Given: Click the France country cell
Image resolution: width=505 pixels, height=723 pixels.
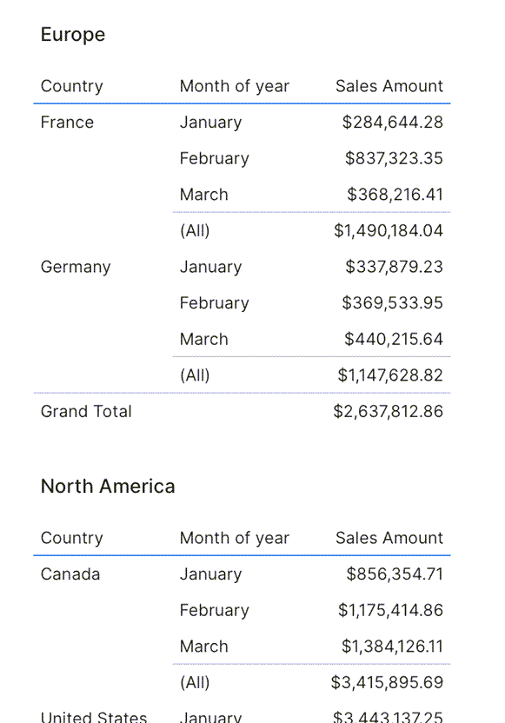Looking at the screenshot, I should (67, 123).
